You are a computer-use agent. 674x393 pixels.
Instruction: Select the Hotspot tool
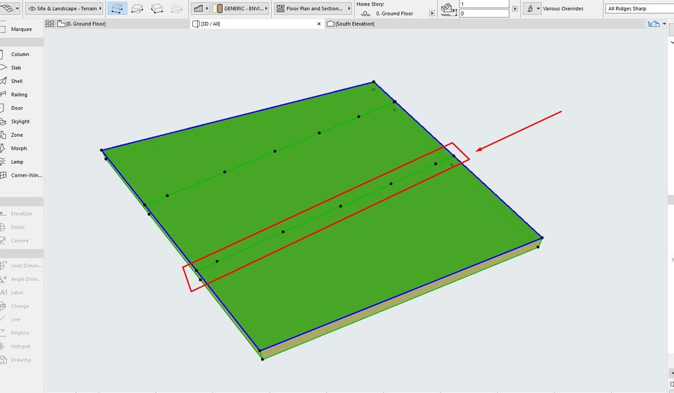pyautogui.click(x=20, y=346)
